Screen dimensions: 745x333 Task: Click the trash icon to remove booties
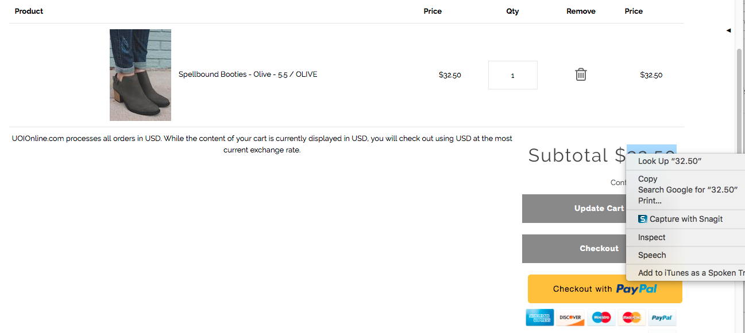(x=581, y=75)
